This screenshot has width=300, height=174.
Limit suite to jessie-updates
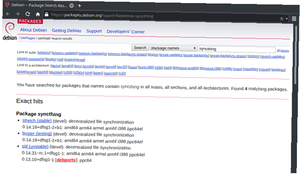point(171,55)
